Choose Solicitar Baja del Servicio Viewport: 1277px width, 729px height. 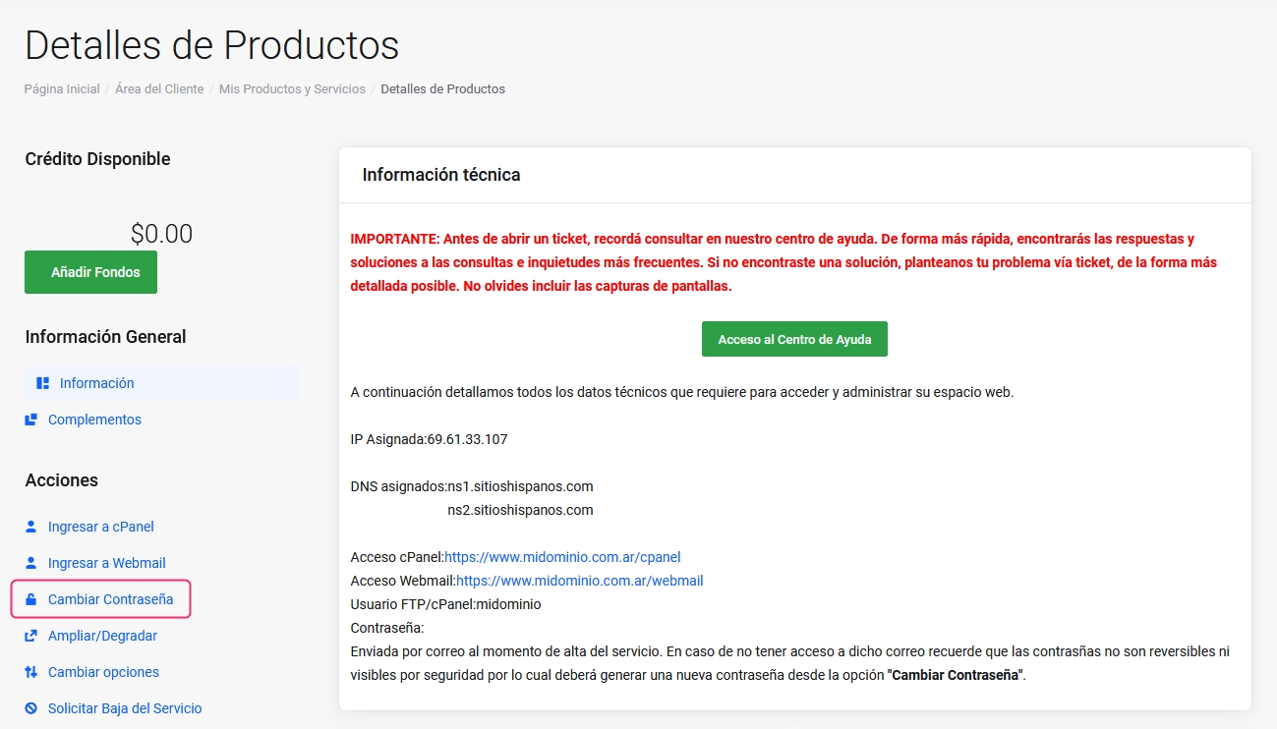point(125,708)
